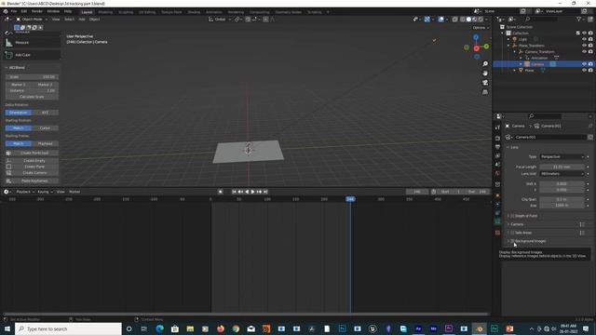
Task: Open the Object Mode dropdown
Action: (x=32, y=19)
